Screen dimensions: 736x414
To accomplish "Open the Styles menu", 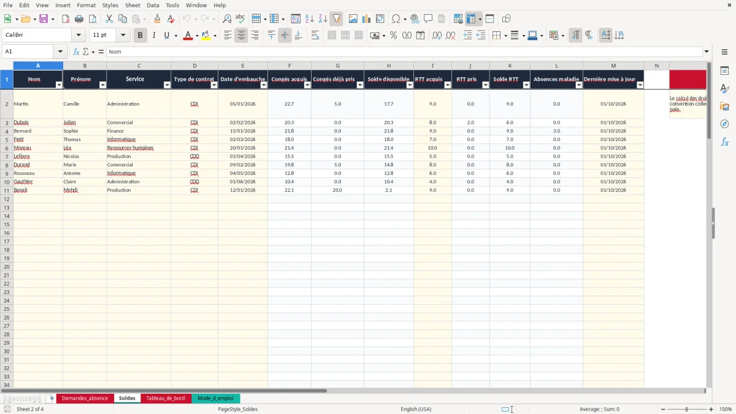I will click(110, 5).
